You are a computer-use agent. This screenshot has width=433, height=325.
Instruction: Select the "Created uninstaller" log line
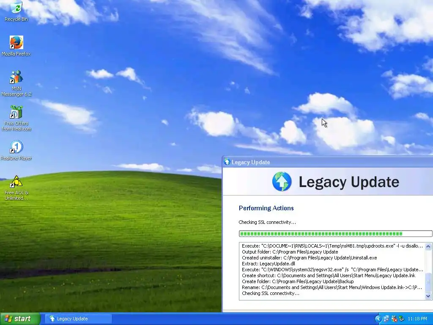309,258
